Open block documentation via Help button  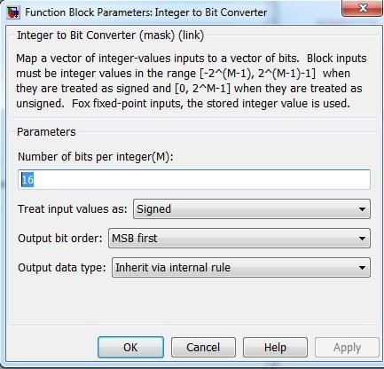[275, 348]
